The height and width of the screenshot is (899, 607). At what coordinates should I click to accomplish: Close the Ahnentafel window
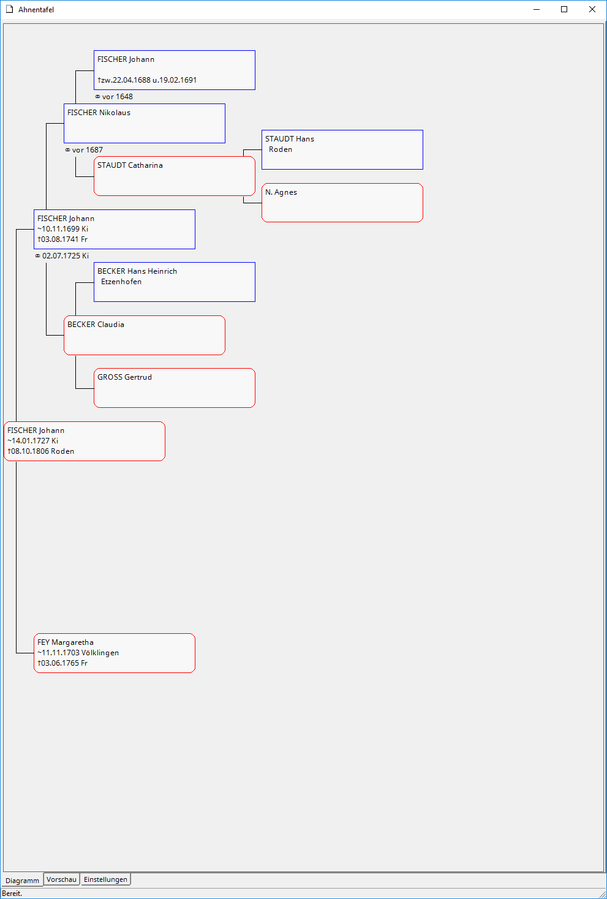coord(592,9)
